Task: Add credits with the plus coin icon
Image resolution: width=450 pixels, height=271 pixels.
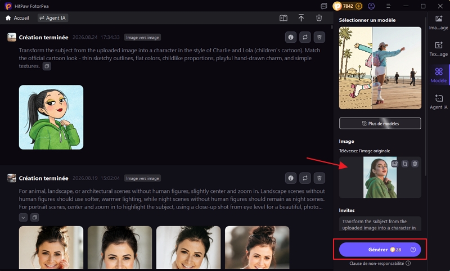Action: point(358,6)
